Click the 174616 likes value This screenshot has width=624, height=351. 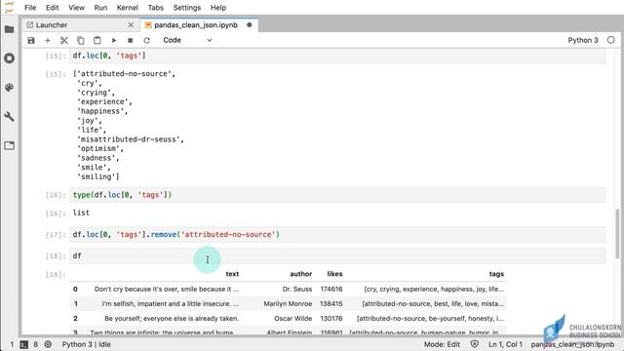tap(331, 290)
